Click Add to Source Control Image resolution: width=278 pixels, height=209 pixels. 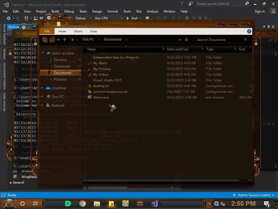click(x=254, y=195)
